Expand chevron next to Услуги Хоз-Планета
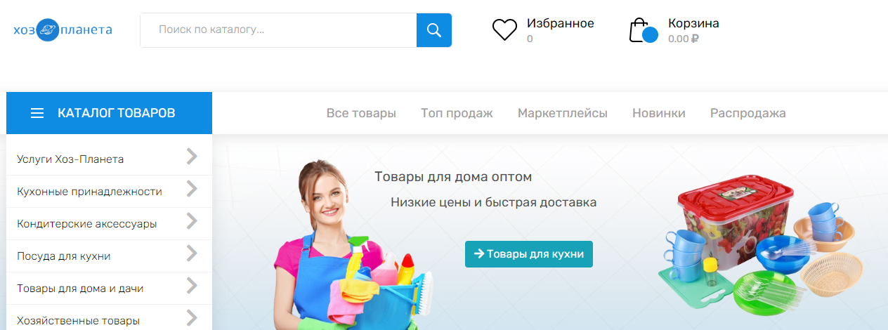Image resolution: width=888 pixels, height=330 pixels. (192, 157)
